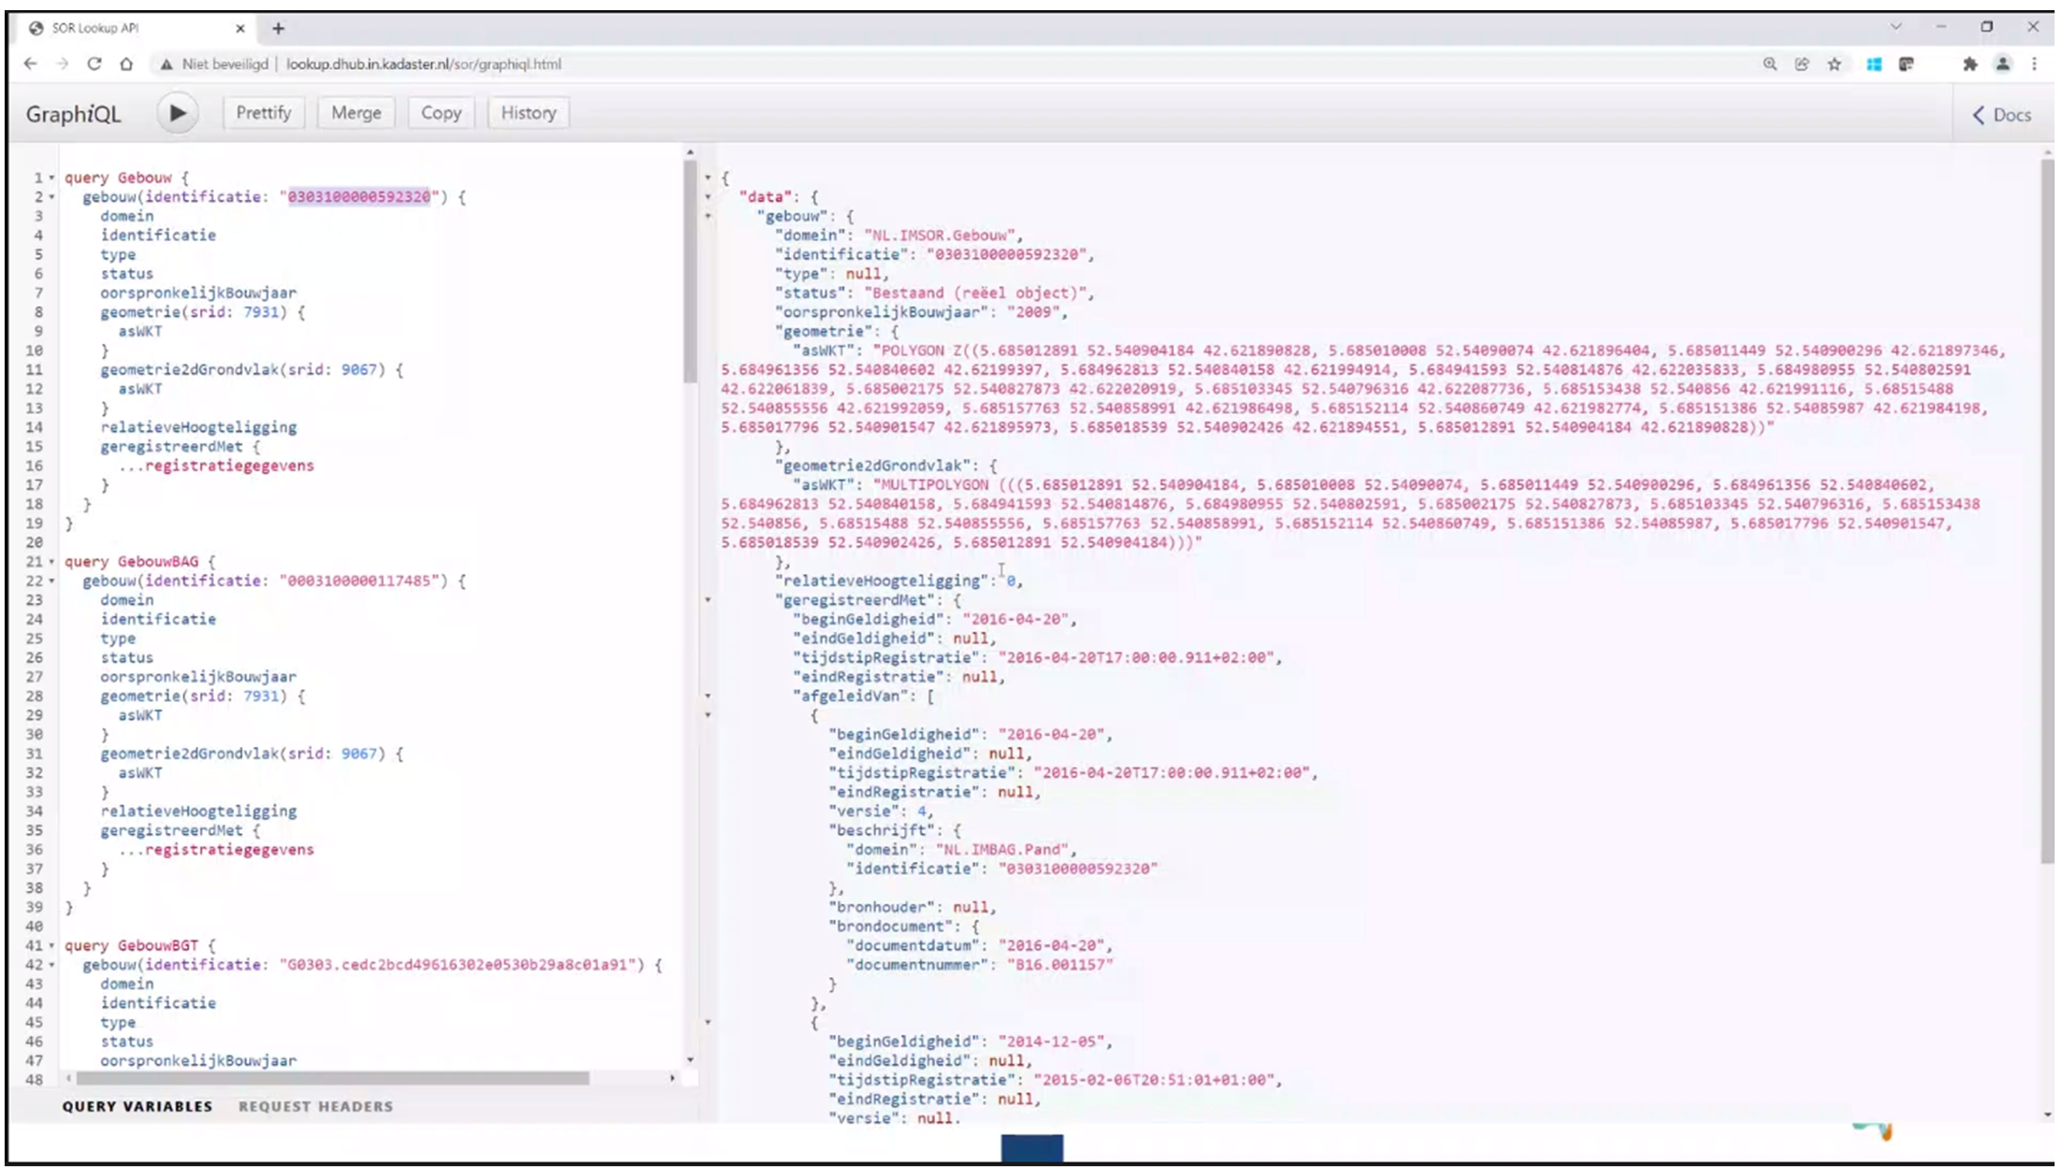Click the "Bestaand (reëel object)" status value
Screen dimensions: 2067x1174
tap(976, 293)
